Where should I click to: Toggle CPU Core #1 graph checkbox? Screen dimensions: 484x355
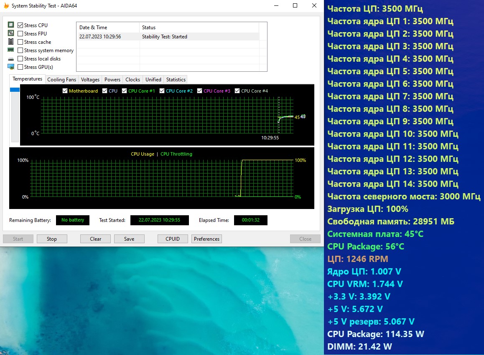[125, 91]
